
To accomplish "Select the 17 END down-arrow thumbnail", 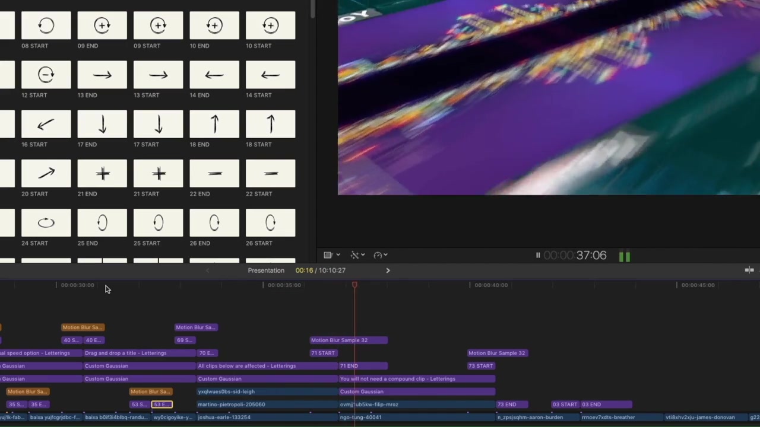I will coord(102,124).
